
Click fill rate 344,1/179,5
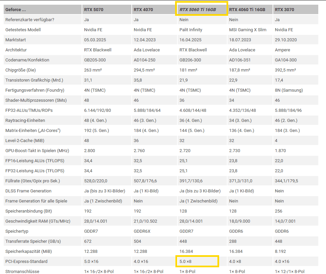[286, 181]
